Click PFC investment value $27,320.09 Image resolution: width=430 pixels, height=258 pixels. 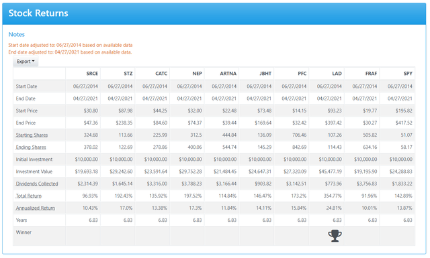[x=295, y=172]
